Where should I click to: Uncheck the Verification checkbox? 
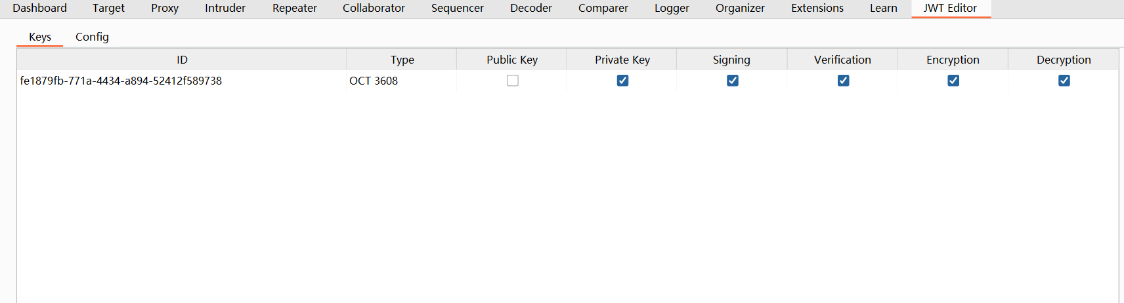(x=843, y=81)
